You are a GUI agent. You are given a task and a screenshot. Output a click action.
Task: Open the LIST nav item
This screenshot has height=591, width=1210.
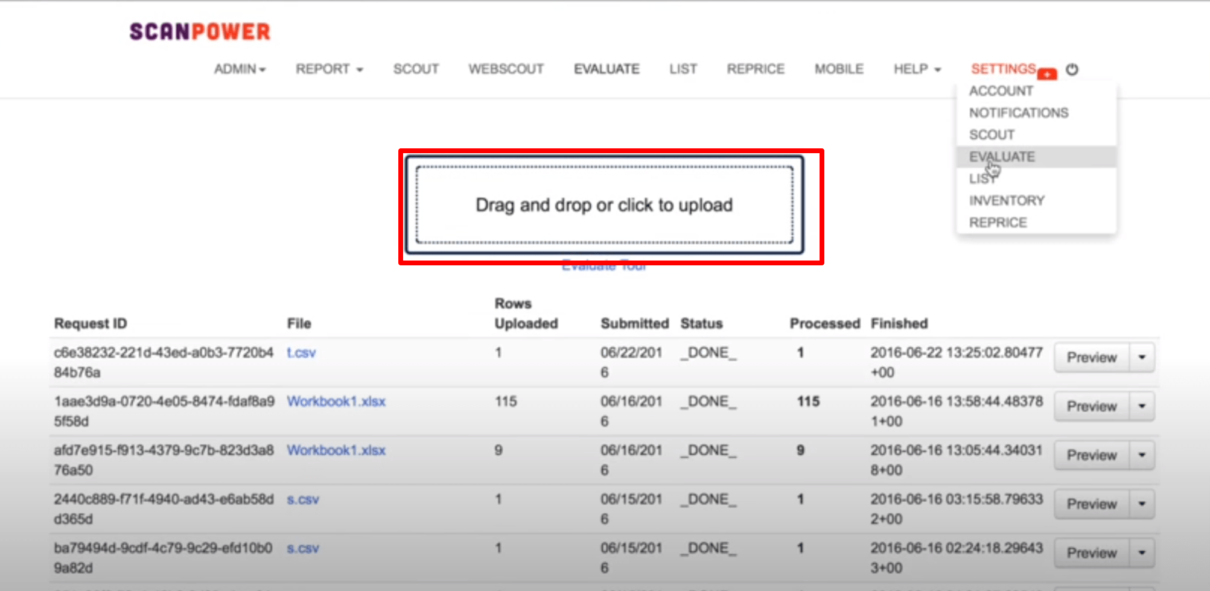[683, 69]
